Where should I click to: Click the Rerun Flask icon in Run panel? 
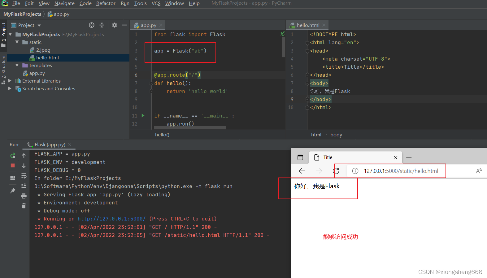(13, 156)
